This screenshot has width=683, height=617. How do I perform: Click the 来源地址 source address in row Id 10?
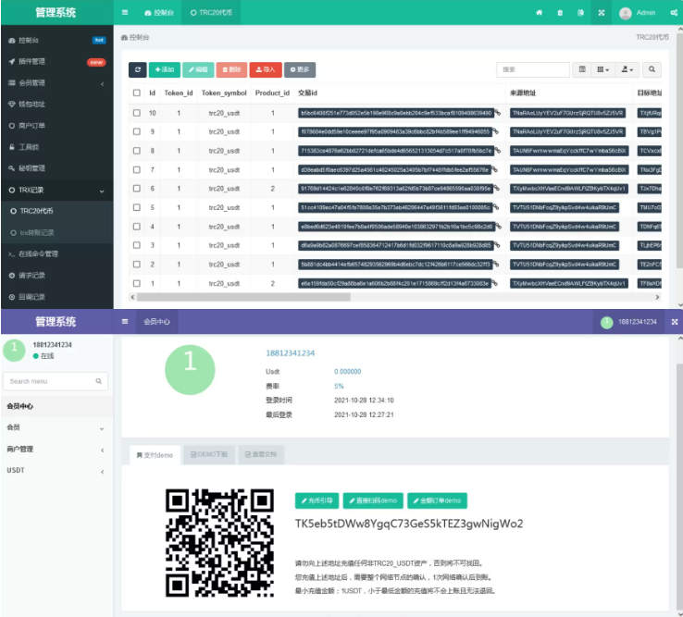pos(568,113)
